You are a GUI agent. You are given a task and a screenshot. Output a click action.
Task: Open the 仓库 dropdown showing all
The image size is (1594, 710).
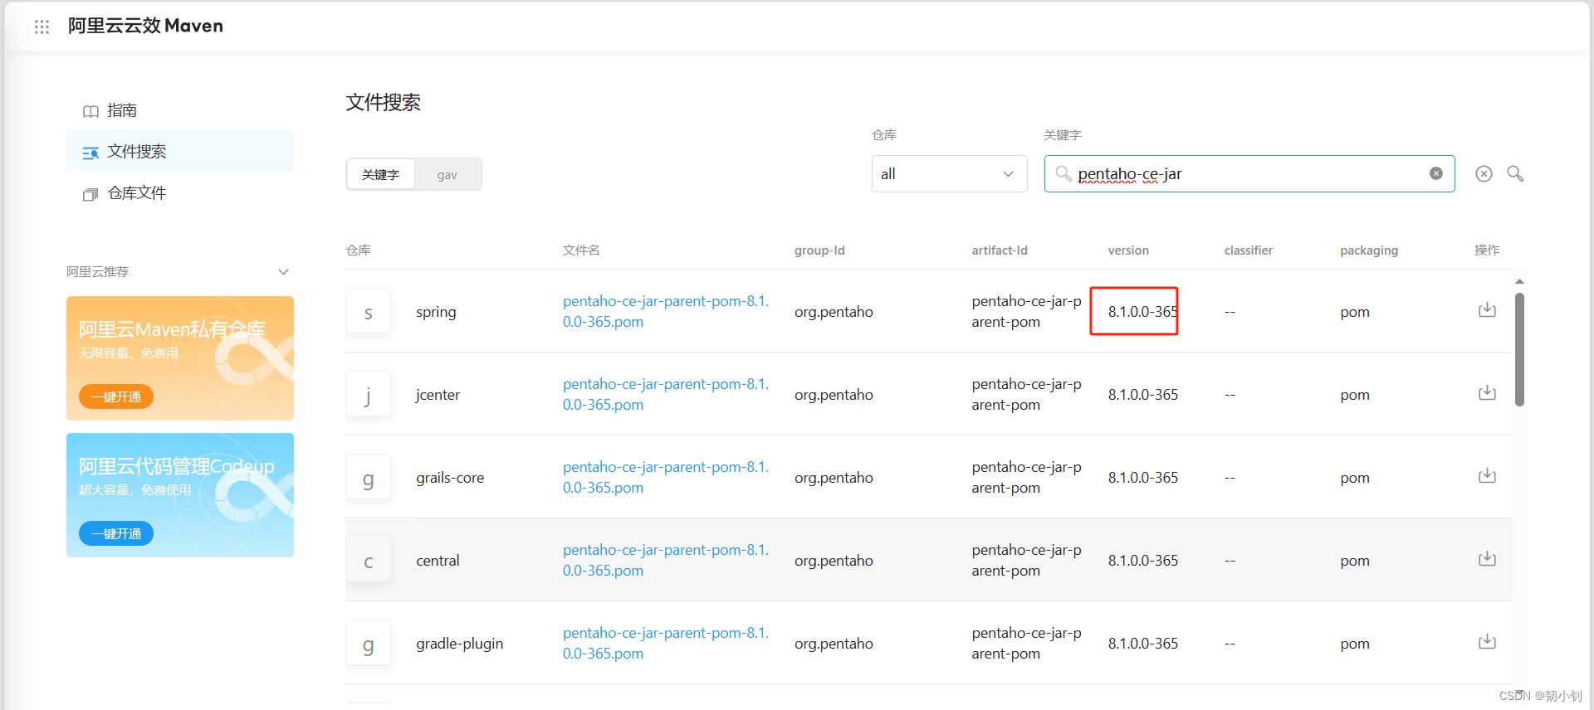pos(949,173)
